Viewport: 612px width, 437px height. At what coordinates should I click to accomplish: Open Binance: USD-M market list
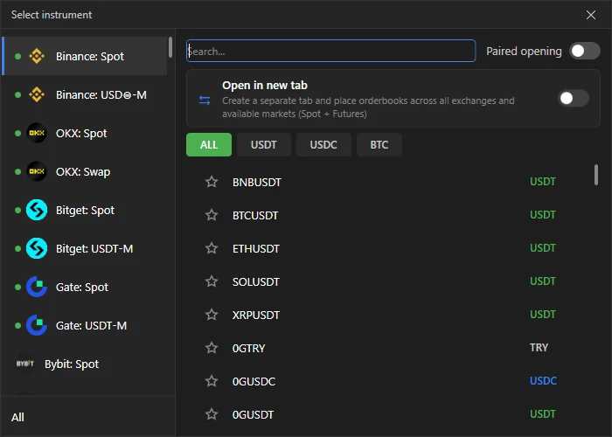click(x=85, y=94)
